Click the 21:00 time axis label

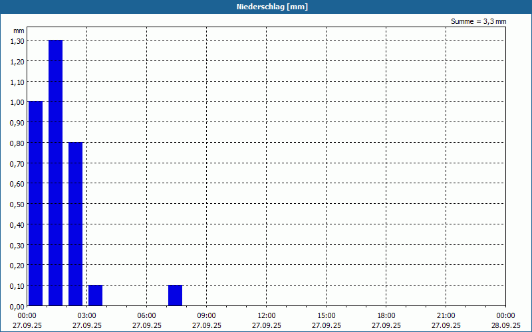pos(446,316)
